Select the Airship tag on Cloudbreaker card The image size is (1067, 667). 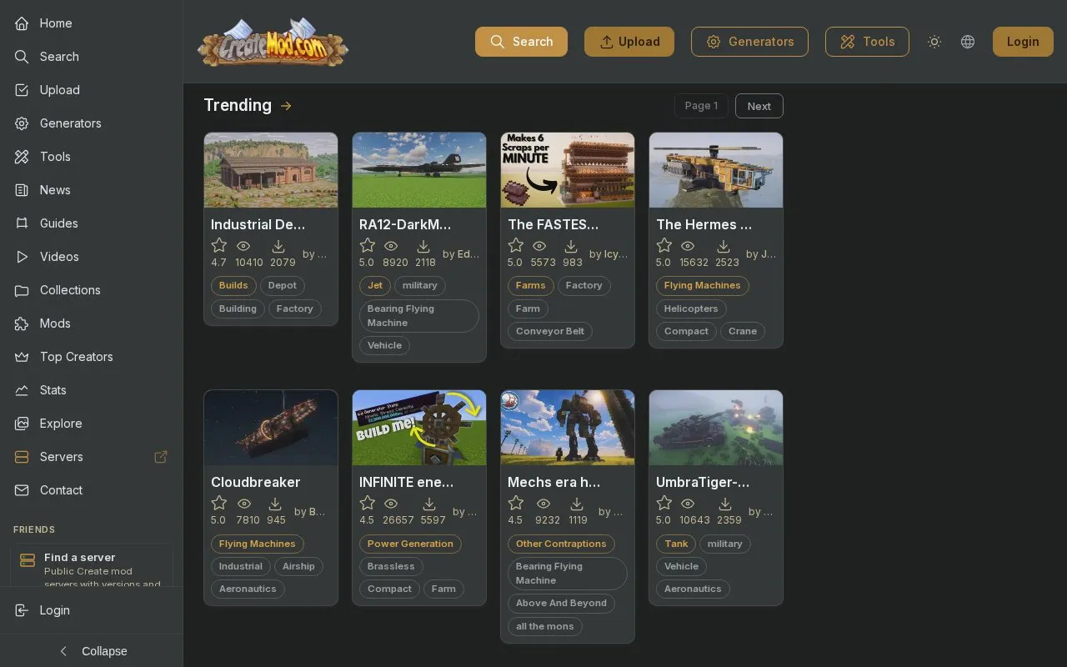[298, 566]
